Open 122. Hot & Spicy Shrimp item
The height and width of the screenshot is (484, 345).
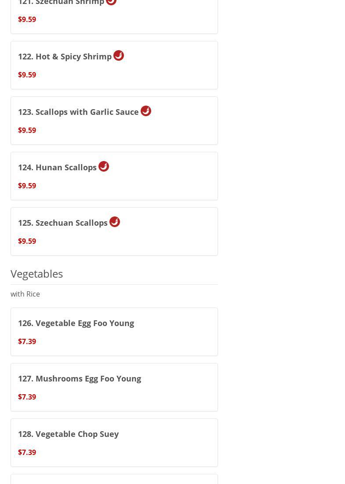click(x=65, y=57)
